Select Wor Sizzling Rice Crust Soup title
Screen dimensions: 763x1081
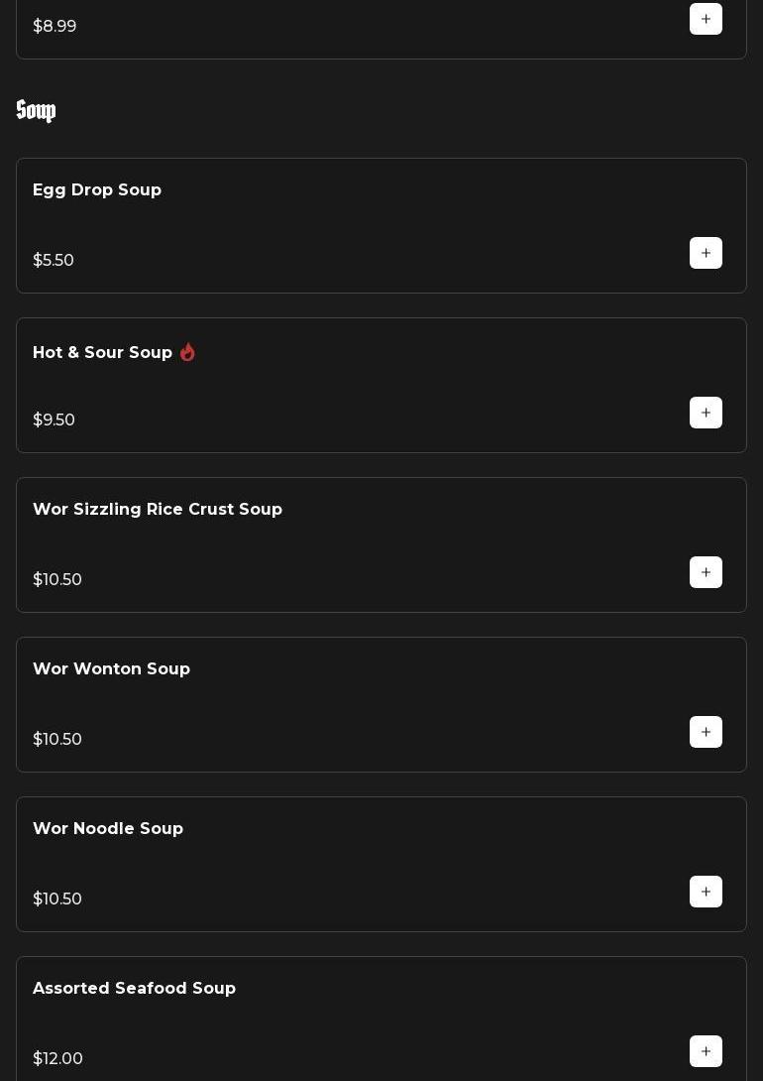158,509
